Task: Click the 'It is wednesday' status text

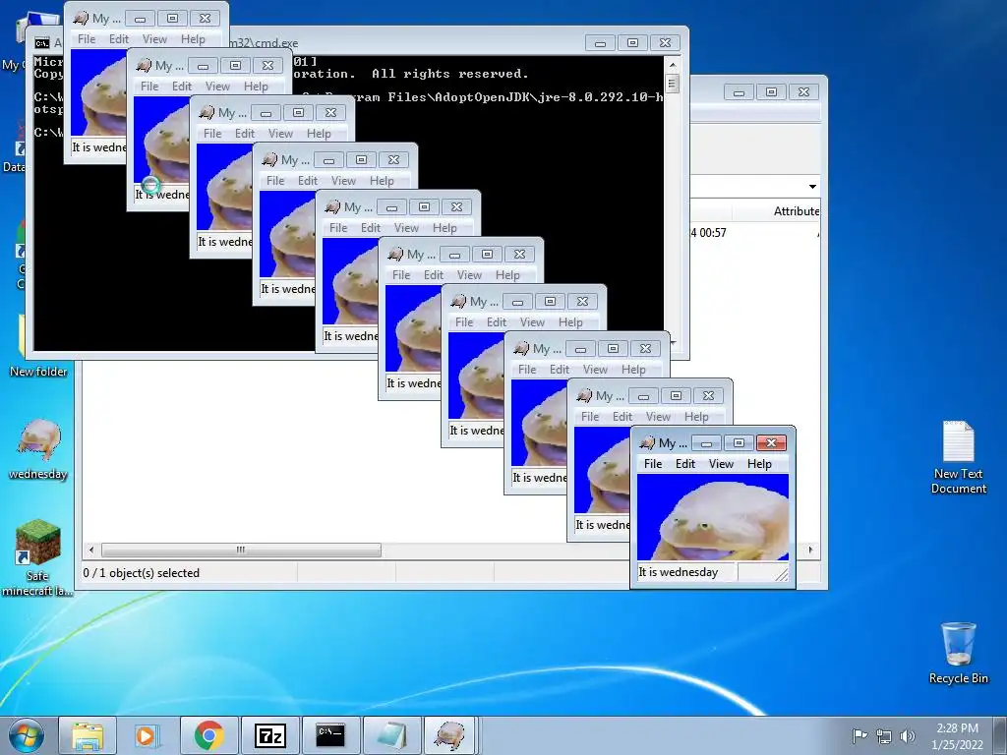Action: point(679,572)
